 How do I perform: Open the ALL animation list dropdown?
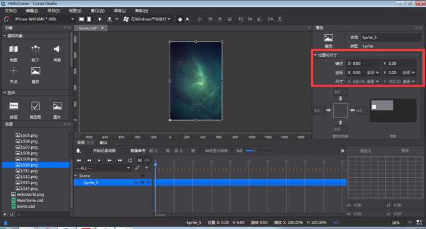point(103,168)
